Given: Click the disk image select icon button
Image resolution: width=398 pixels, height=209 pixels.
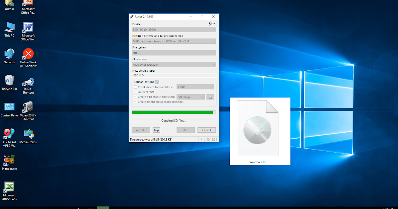Looking at the screenshot, I should [210, 97].
